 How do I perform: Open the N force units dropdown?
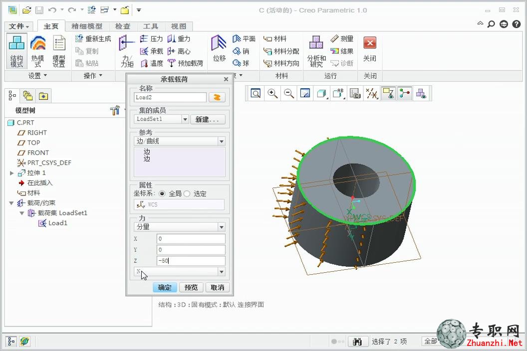point(222,271)
